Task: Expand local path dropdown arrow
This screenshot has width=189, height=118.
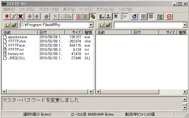Action: click(91, 25)
